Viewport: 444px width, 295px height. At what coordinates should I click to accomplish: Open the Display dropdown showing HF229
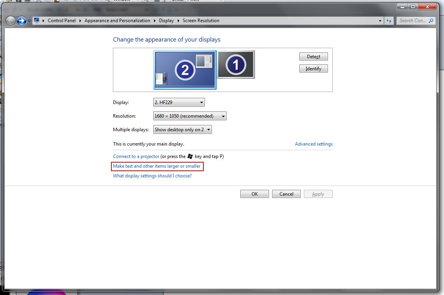pos(179,102)
